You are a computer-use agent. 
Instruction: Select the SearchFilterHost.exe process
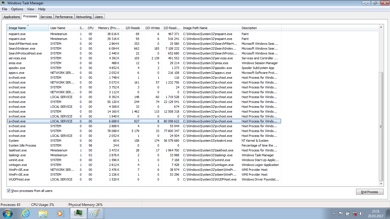pos(144,44)
